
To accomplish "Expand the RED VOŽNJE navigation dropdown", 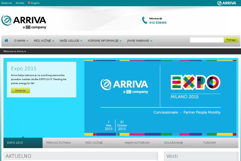I will tap(44, 41).
